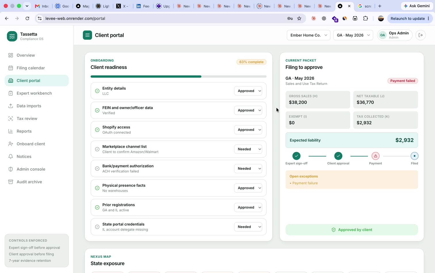Click the Ops Admin profile badge
435x273 pixels.
(395, 35)
